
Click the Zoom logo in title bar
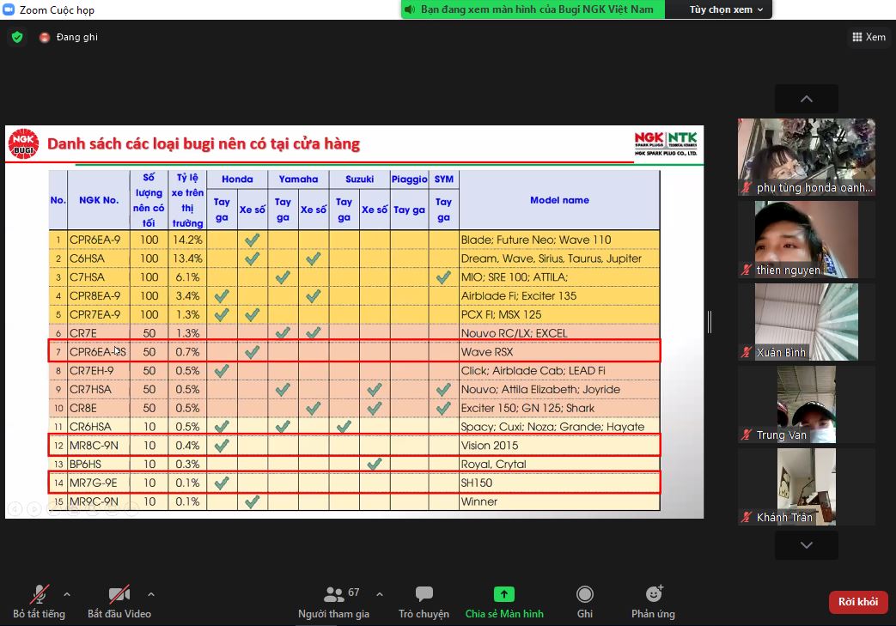pyautogui.click(x=9, y=9)
